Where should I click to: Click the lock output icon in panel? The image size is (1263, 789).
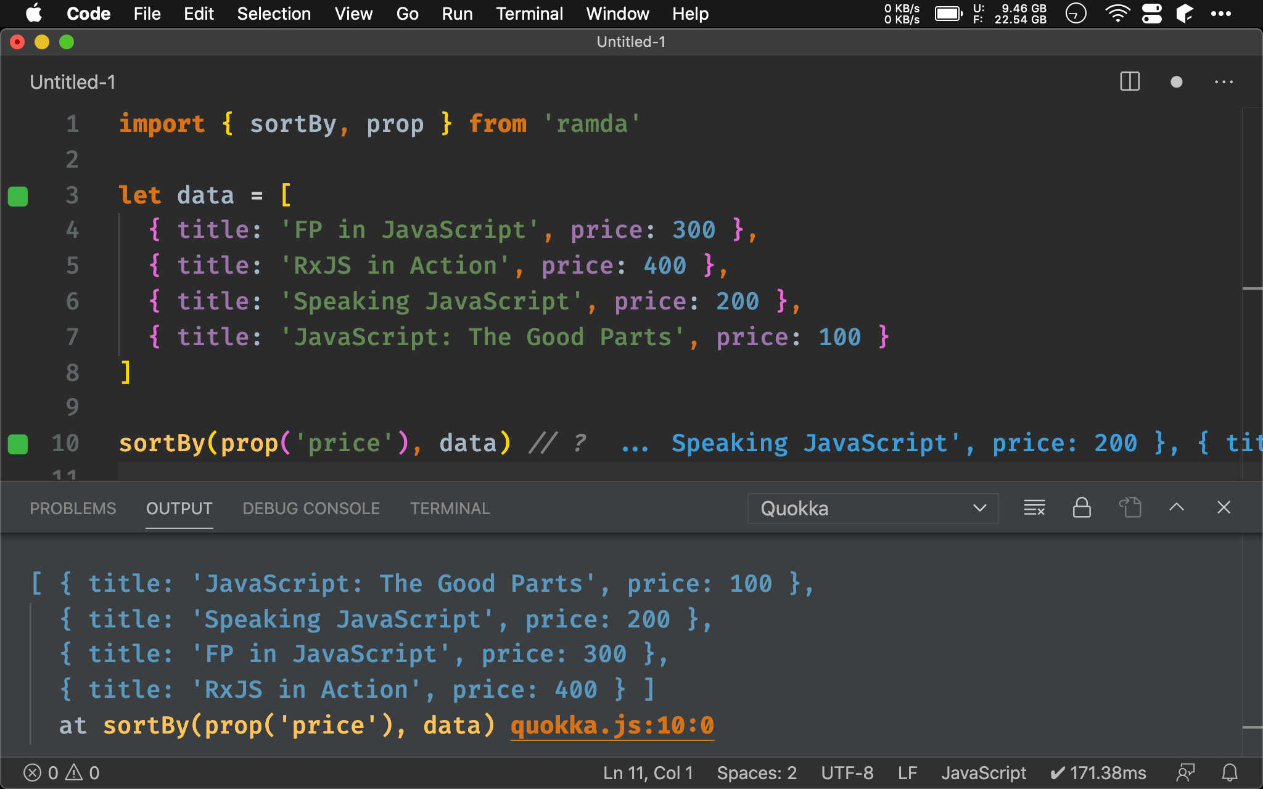pyautogui.click(x=1080, y=508)
